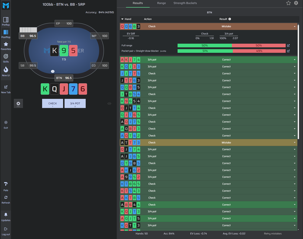Select the QQ885 result row
Screen dimensions: 303x239
(208, 87)
